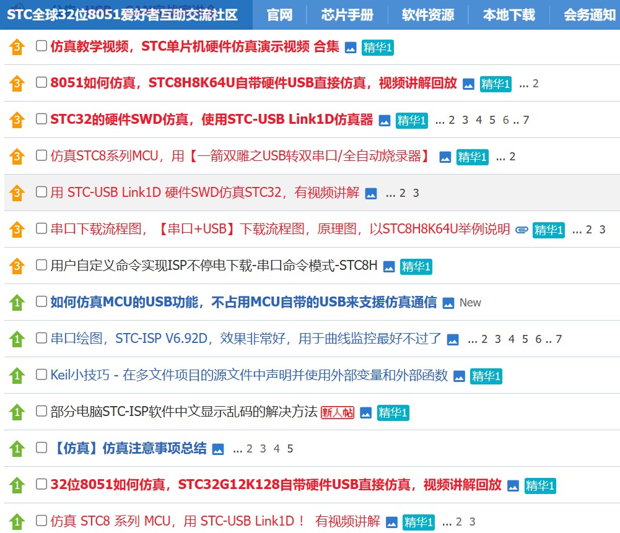Click 精华1 badge of 32位8051如何仿真 thread

click(x=541, y=486)
